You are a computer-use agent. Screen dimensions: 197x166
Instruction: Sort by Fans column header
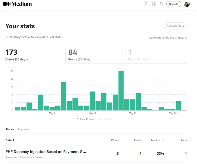[x=184, y=140]
